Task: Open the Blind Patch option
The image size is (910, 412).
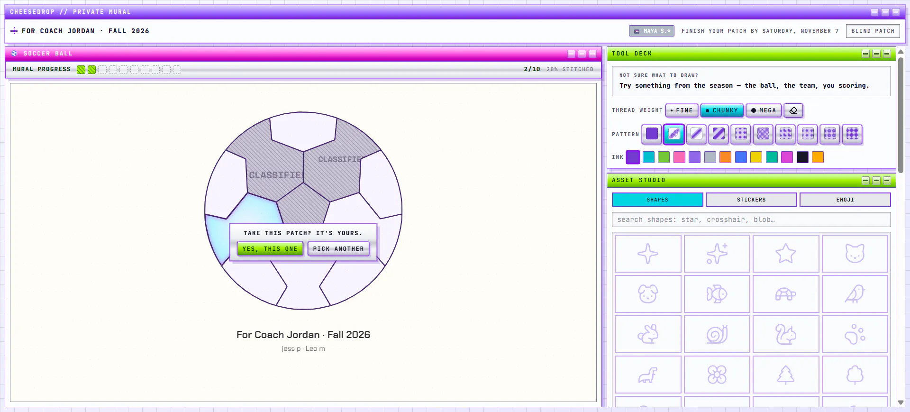Action: (x=873, y=31)
